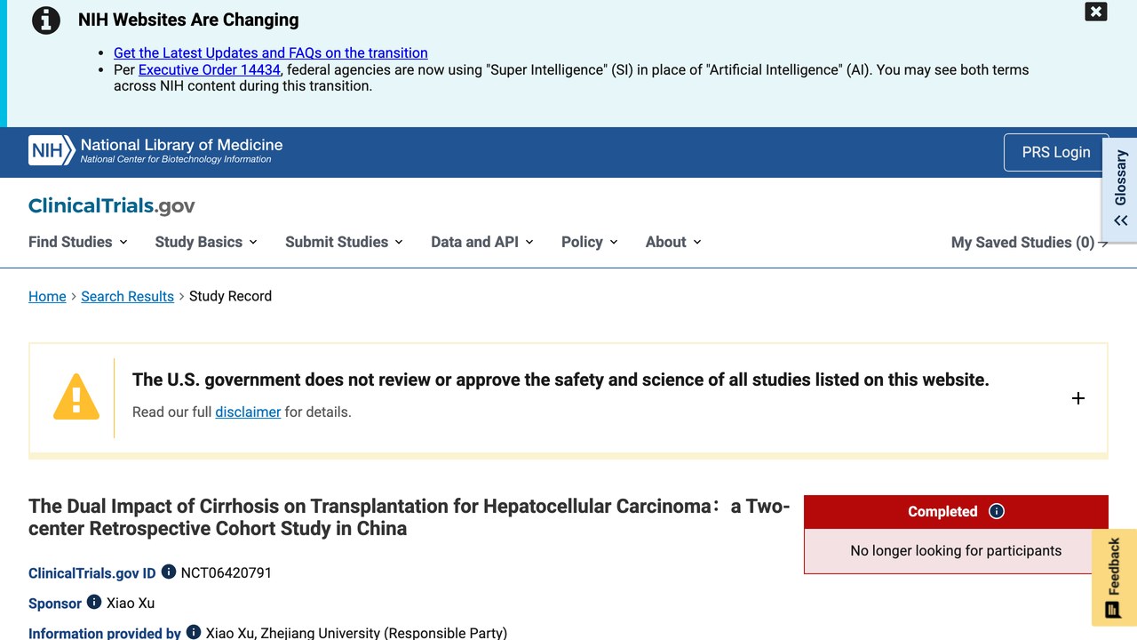The width and height of the screenshot is (1137, 640).
Task: Select the NCT06420791 study ID text
Action: click(227, 572)
